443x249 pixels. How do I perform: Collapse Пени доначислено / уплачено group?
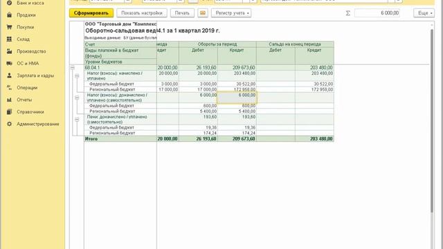[77, 120]
